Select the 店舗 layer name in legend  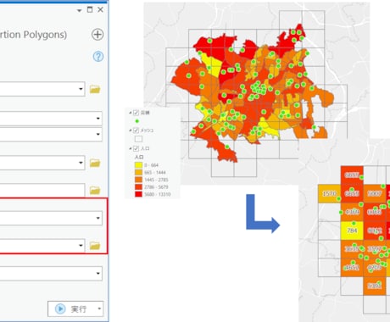pos(145,113)
